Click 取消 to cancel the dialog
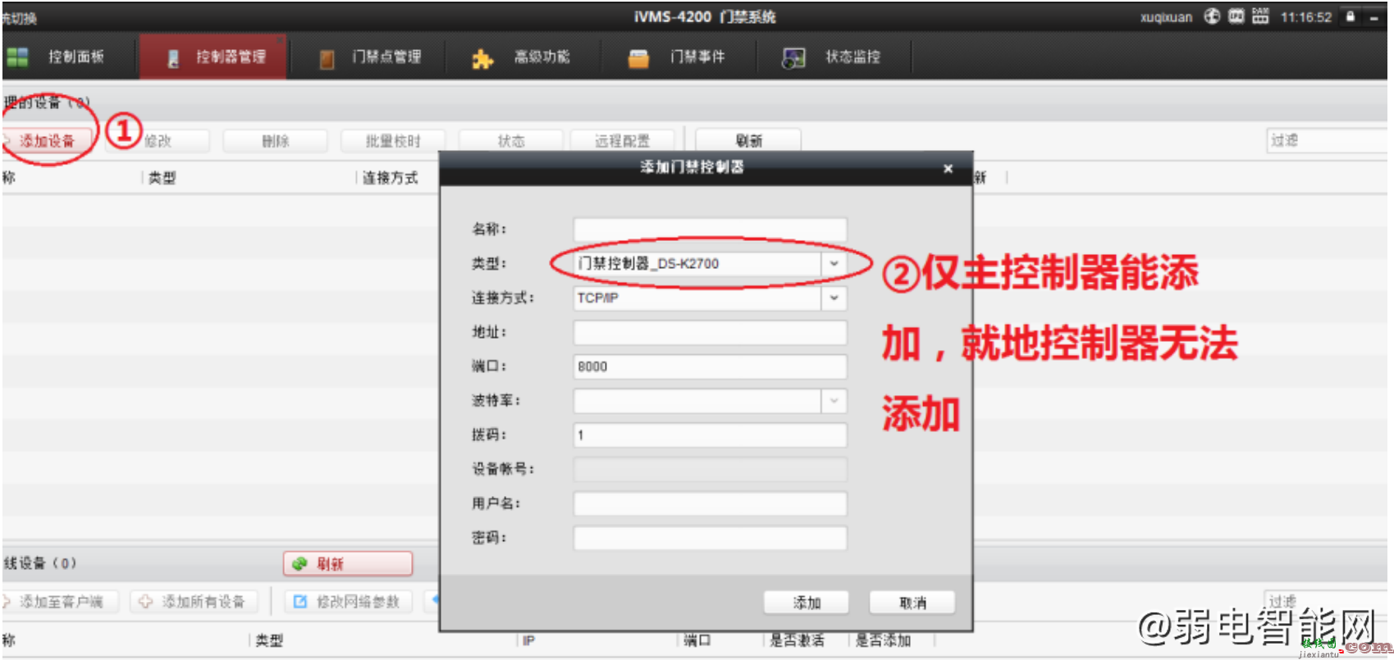This screenshot has height=660, width=1394. [x=912, y=603]
